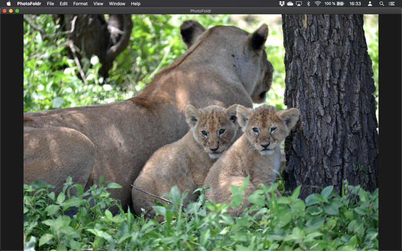Open the Apple menu
The image size is (402, 251).
coord(9,4)
